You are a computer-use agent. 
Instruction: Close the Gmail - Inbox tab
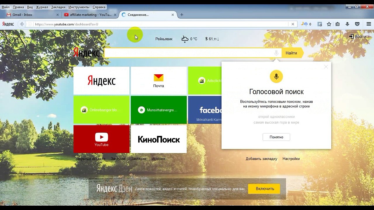coord(58,15)
